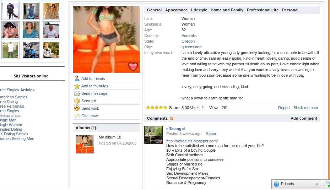Open the Appearance tab
Viewport: 330px width, 190px height.
176,10
